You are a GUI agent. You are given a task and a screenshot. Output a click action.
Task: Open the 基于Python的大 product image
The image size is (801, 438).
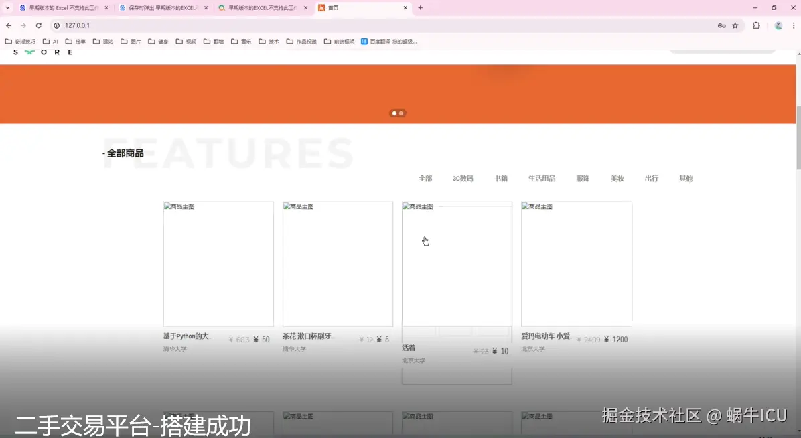218,265
